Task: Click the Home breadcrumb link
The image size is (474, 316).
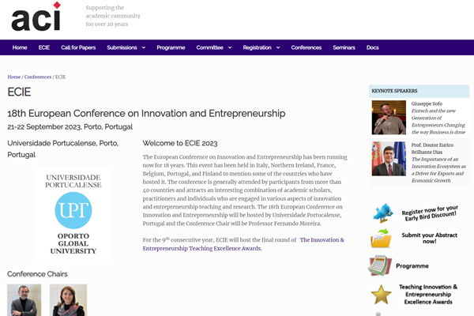Action: coord(14,77)
